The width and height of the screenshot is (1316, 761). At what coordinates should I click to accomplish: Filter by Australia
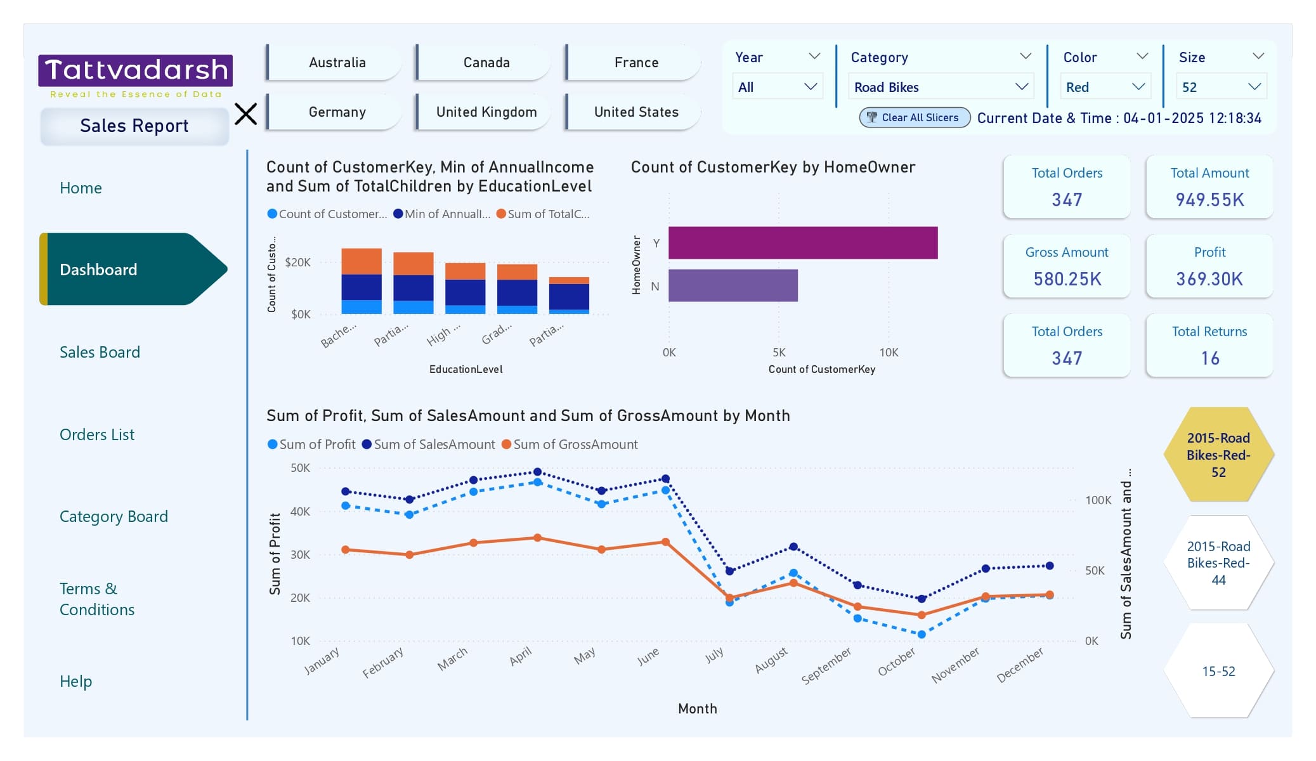tap(334, 62)
